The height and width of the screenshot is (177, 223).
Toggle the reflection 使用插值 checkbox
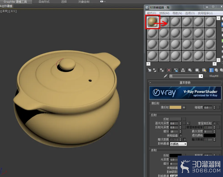coord(181,135)
